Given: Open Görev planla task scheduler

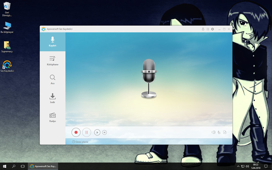Looking at the screenshot, I should pos(80,142).
